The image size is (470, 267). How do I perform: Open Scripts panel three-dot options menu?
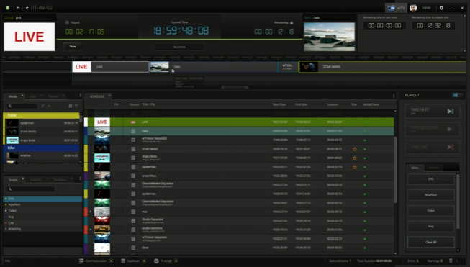(x=80, y=178)
